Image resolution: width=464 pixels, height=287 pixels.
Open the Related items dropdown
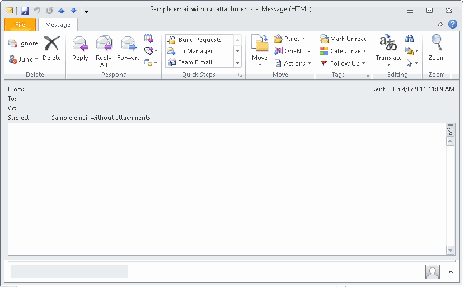[x=411, y=51]
